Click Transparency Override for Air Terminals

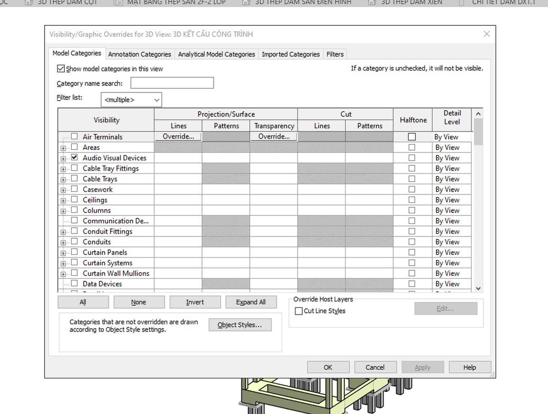274,137
